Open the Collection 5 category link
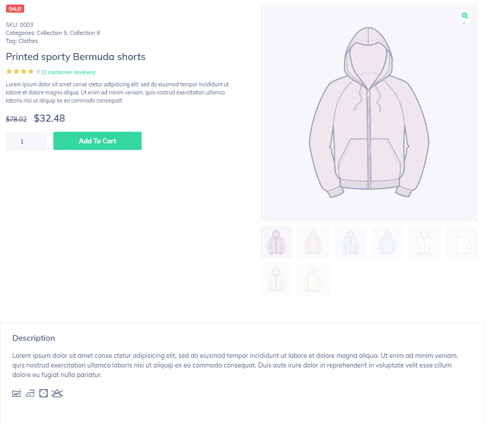Screen dimensions: 487x424 (52, 33)
